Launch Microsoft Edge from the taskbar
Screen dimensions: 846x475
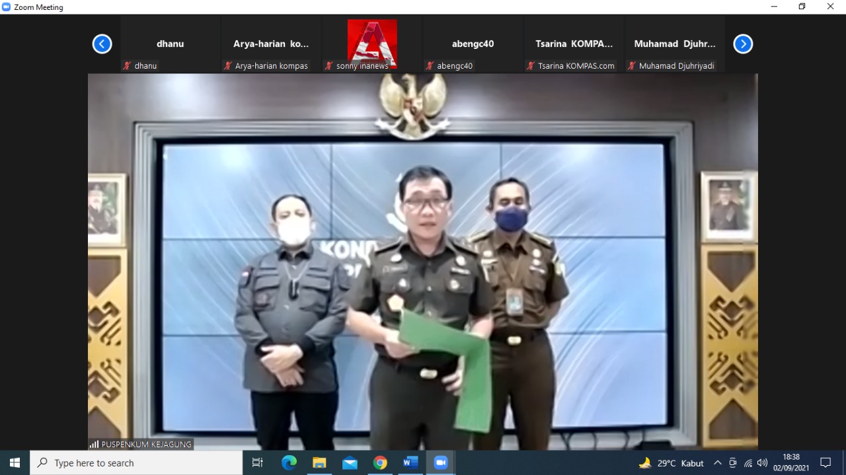pos(289,463)
